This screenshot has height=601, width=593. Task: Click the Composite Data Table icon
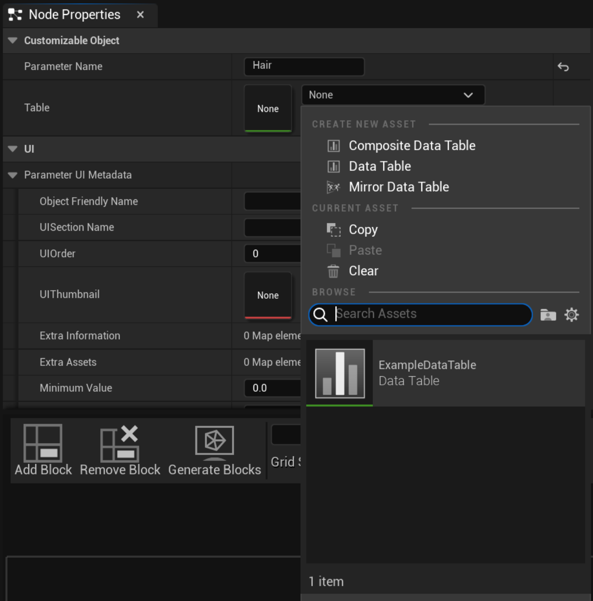[334, 146]
